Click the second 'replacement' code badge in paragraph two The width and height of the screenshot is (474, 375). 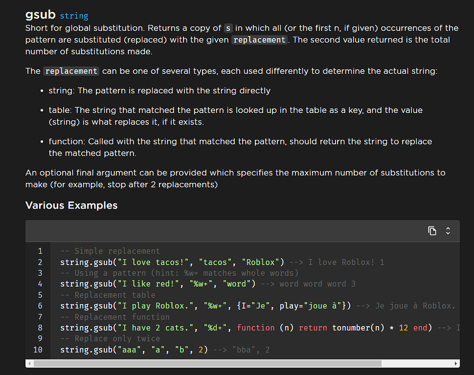[71, 71]
